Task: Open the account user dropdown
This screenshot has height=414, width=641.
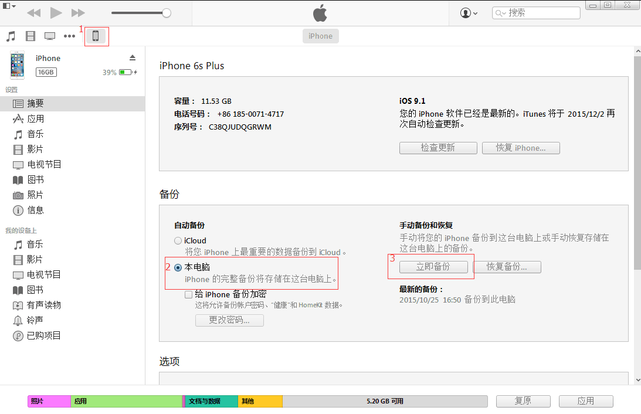Action: 469,13
